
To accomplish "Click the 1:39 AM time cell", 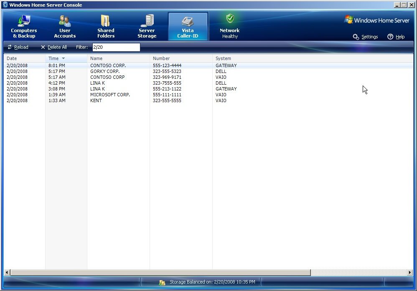I will (x=57, y=95).
